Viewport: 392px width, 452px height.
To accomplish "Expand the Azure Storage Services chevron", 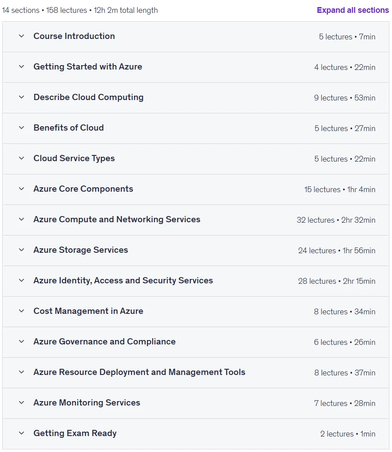I will click(x=21, y=250).
